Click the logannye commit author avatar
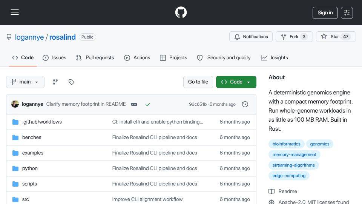Screen dimensions: 362x204 pyautogui.click(x=15, y=104)
